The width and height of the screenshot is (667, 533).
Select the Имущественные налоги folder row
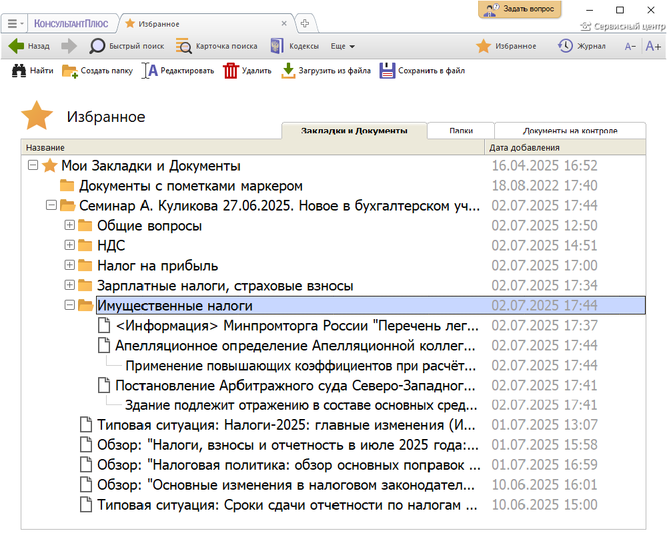[x=370, y=306]
